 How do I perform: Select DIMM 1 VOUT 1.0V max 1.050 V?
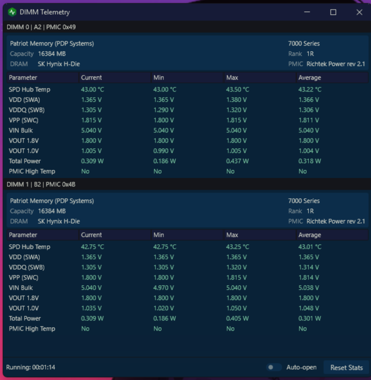[x=236, y=308]
